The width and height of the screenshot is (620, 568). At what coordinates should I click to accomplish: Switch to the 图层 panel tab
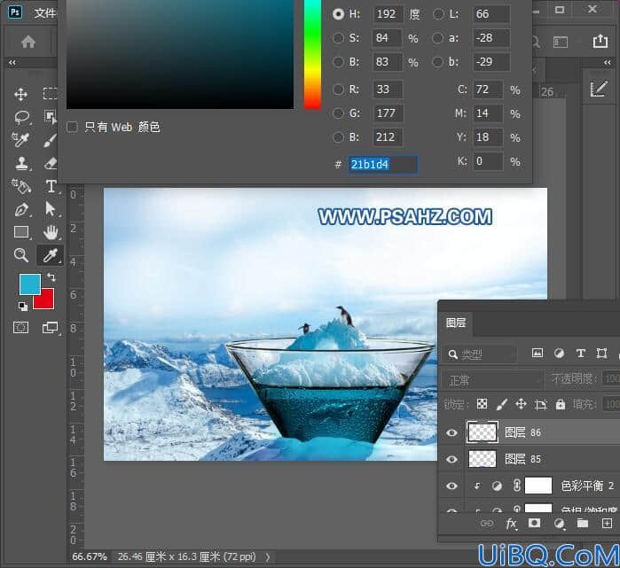pyautogui.click(x=456, y=323)
